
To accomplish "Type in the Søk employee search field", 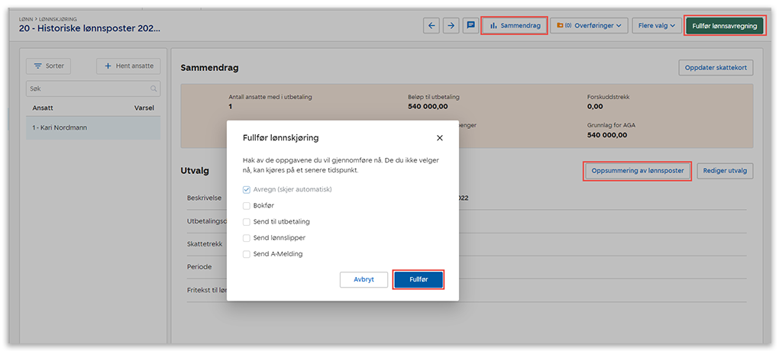I will [x=88, y=89].
